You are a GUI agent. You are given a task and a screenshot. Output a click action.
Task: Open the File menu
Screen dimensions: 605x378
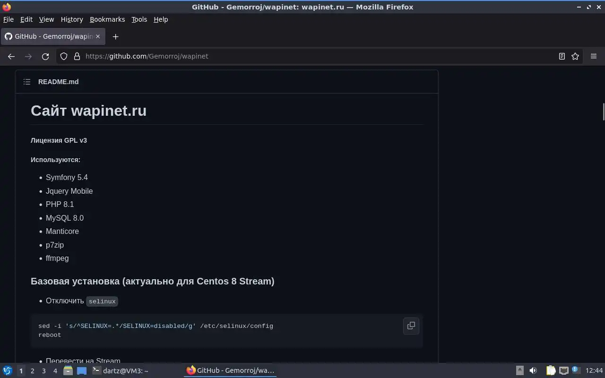tap(9, 19)
